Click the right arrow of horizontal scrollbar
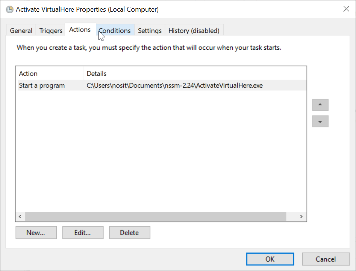This screenshot has height=271, width=356. click(x=301, y=217)
